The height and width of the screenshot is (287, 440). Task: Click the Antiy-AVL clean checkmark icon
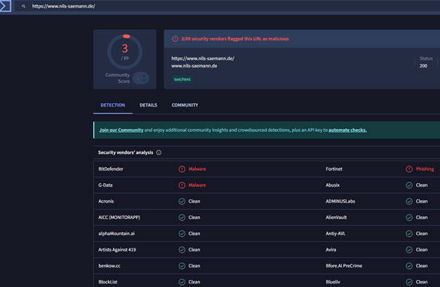409,234
